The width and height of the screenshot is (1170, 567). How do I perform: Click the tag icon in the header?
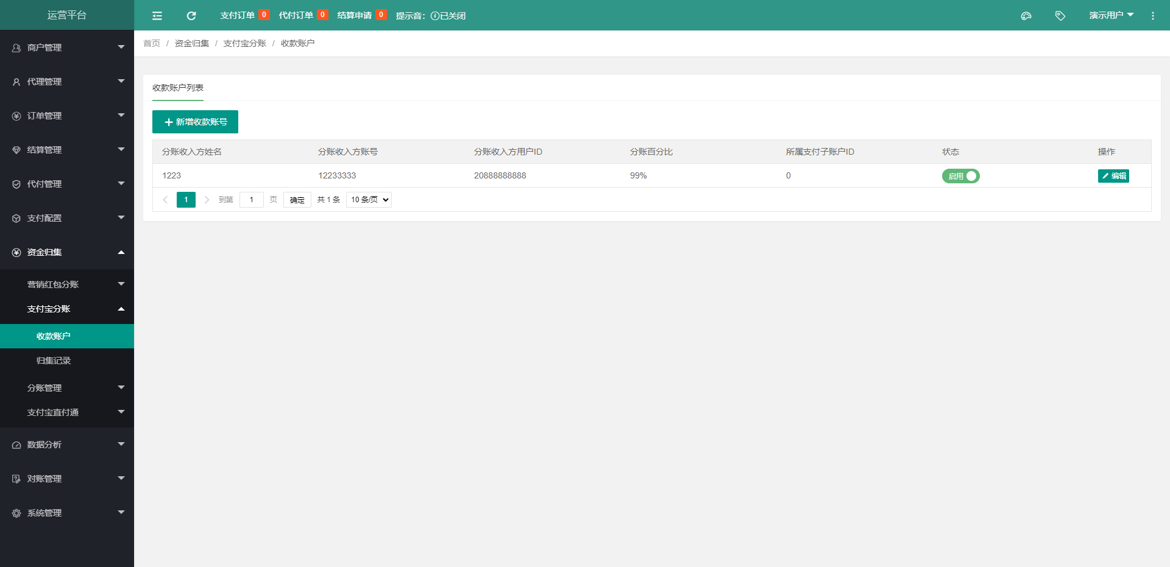point(1060,15)
